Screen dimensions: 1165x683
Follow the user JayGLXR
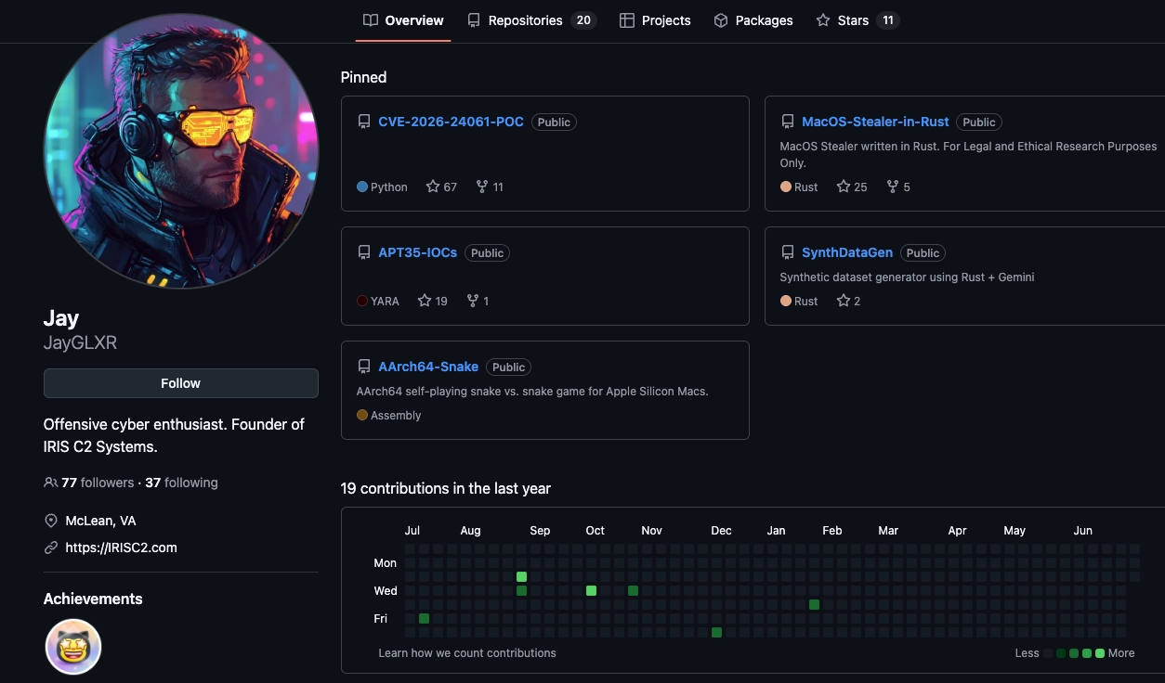point(181,383)
